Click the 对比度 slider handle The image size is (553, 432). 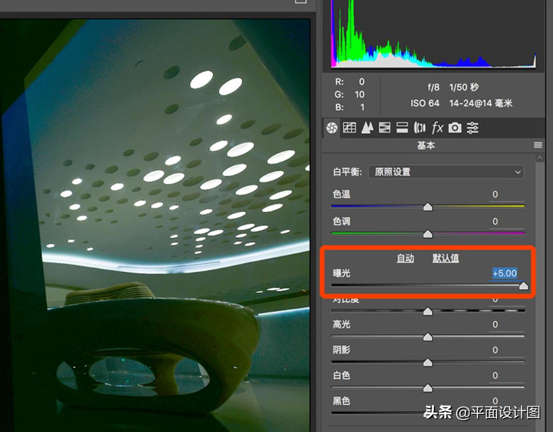pos(428,311)
